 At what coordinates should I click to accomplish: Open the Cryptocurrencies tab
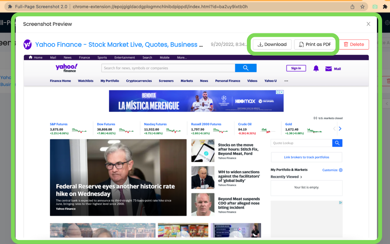(139, 81)
